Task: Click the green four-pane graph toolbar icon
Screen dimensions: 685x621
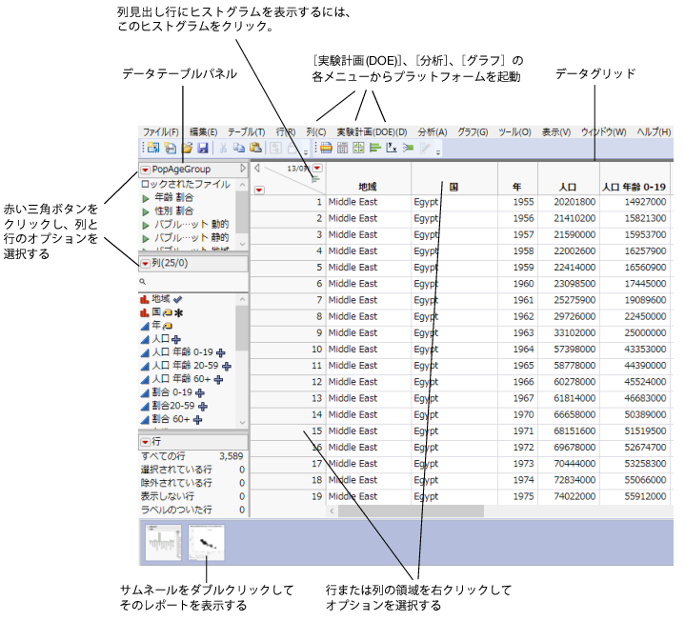Action: (358, 148)
